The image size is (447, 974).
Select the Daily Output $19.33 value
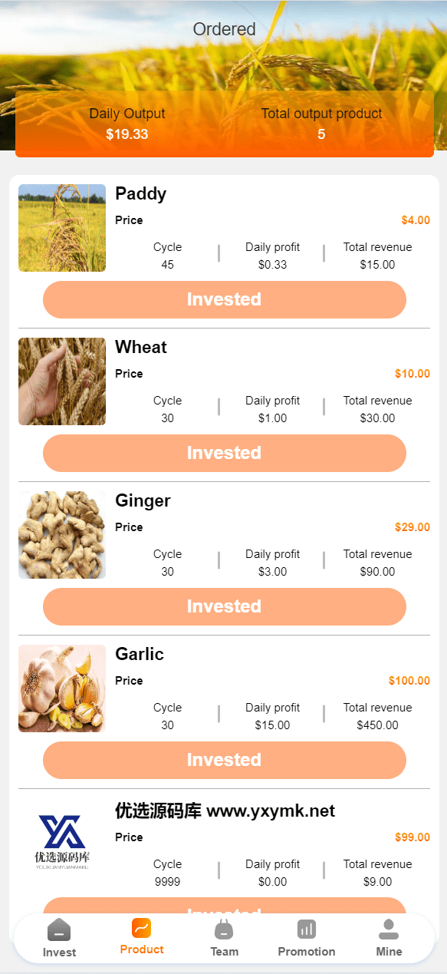tap(127, 134)
